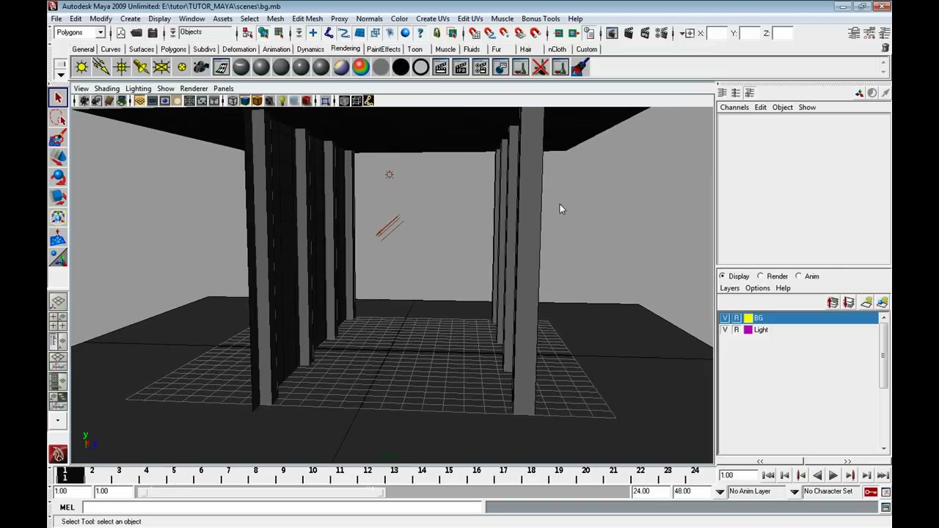939x528 pixels.
Task: Activate the Paint Selection Tool
Action: point(58,138)
